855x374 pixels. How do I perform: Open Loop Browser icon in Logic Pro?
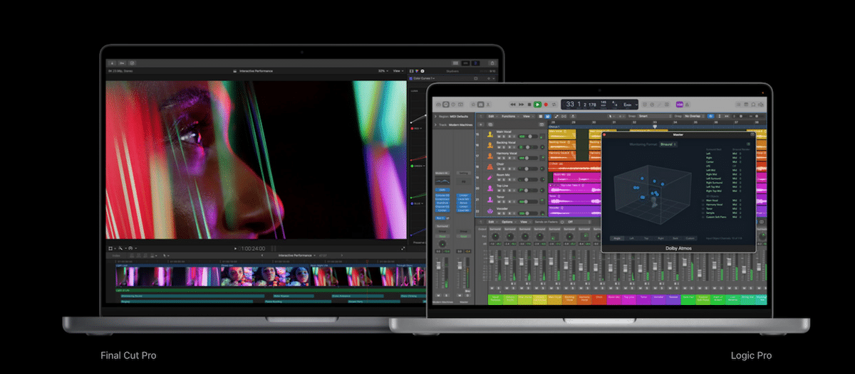point(753,105)
